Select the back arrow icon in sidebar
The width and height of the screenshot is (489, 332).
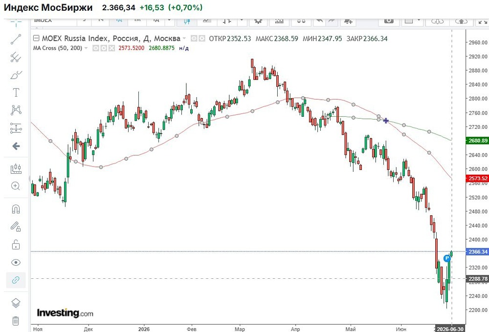[x=16, y=146]
